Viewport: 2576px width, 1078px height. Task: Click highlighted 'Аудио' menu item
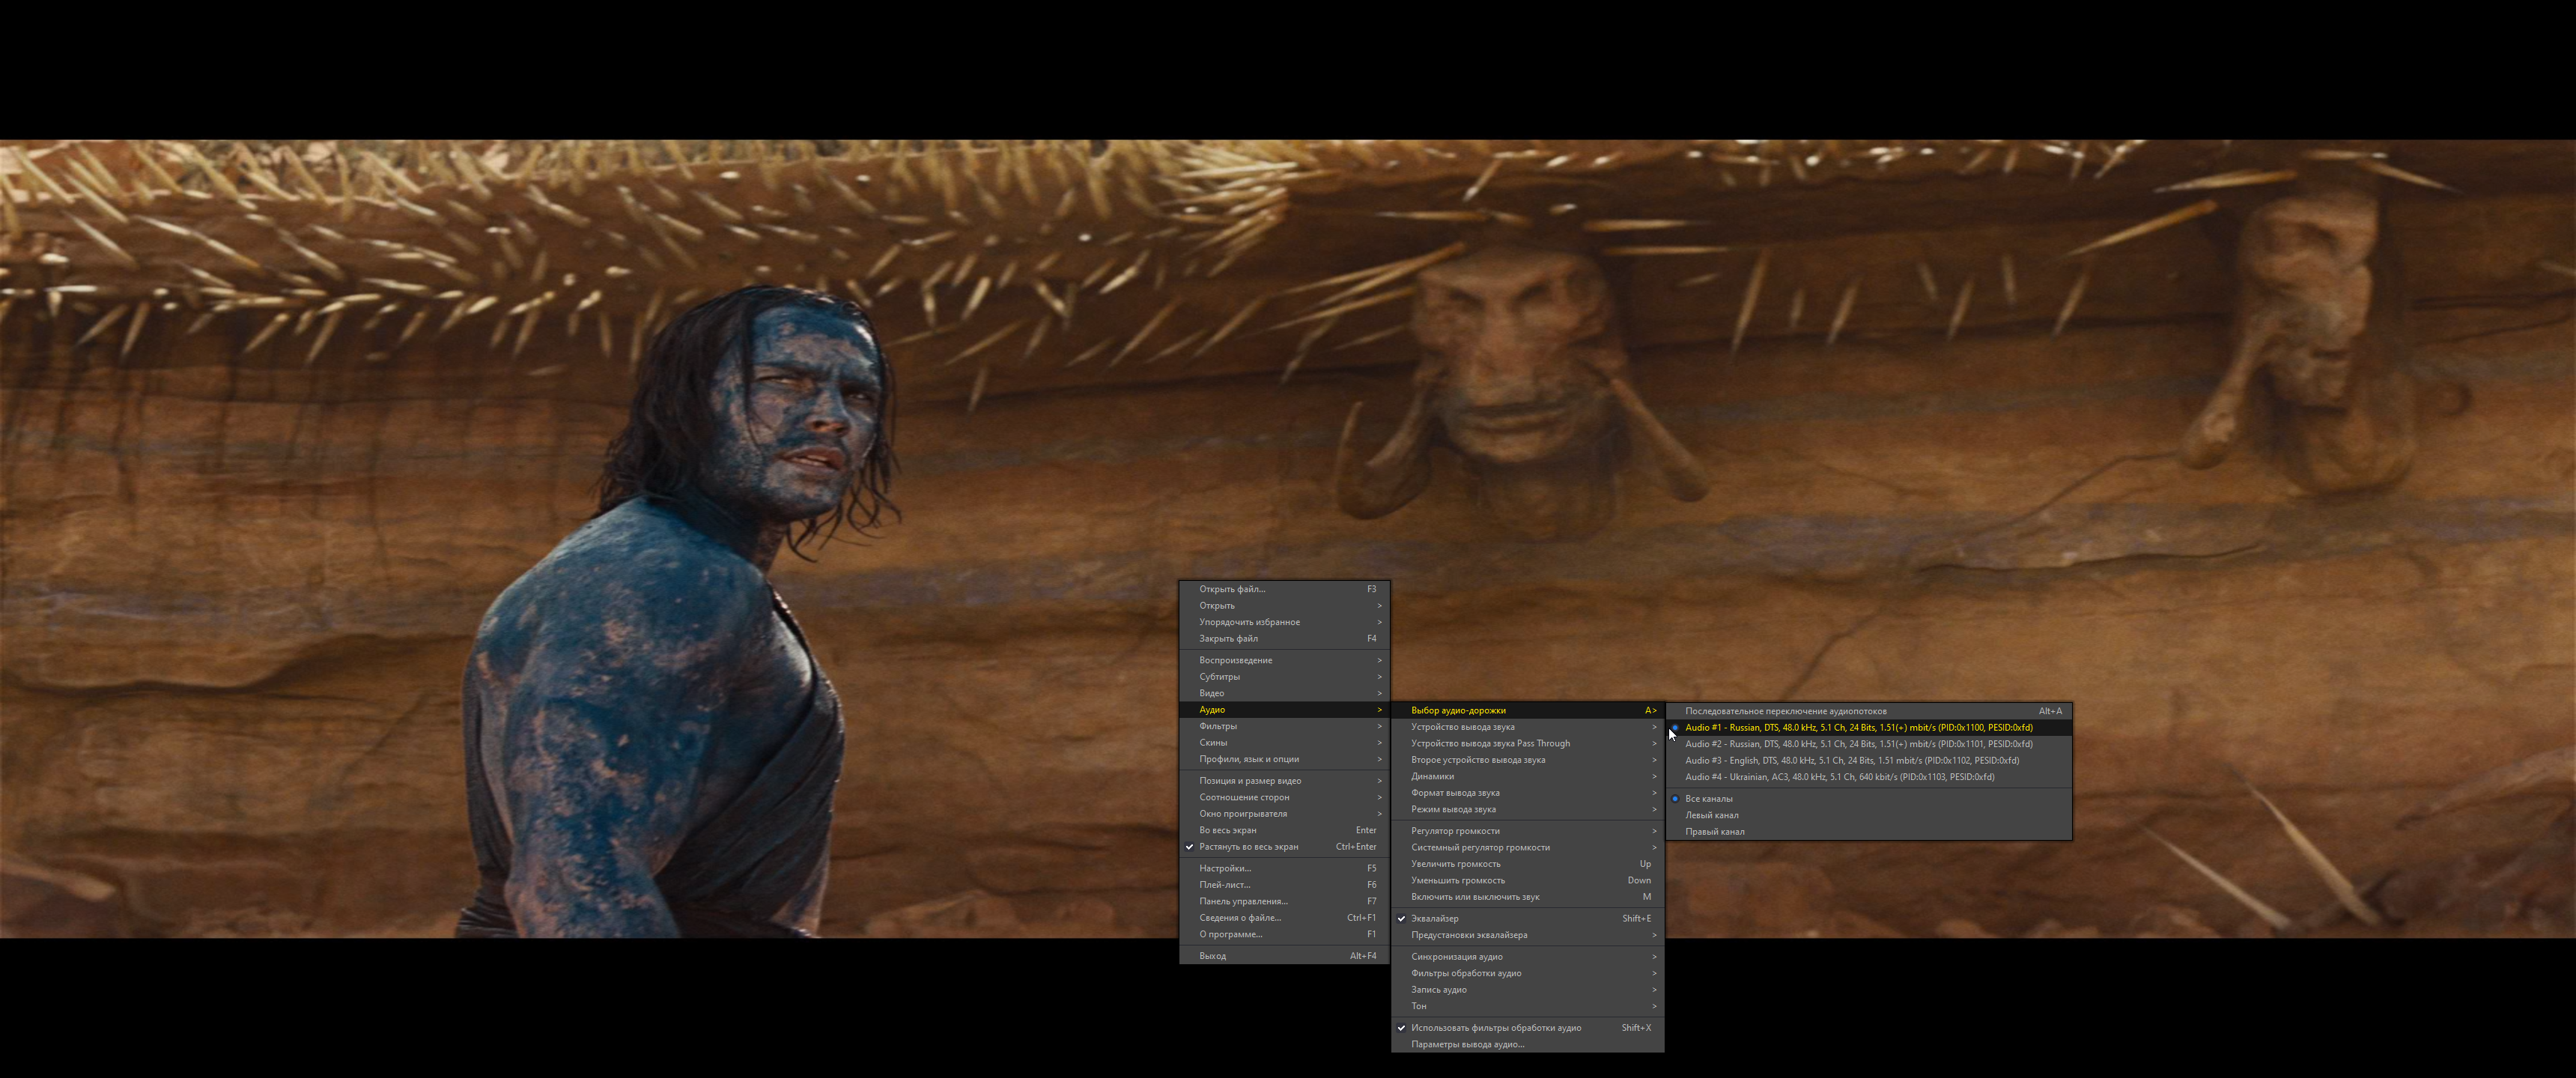pyautogui.click(x=1285, y=709)
